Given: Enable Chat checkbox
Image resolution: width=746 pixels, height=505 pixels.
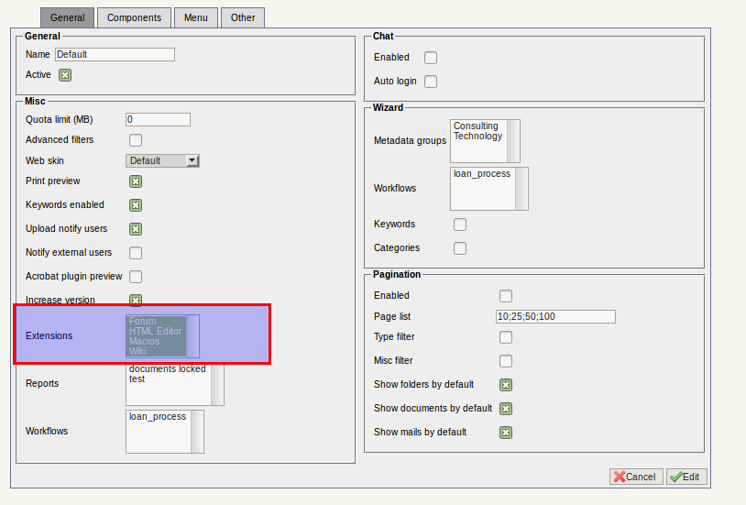Looking at the screenshot, I should [431, 58].
